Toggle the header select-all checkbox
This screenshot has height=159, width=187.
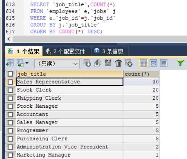tap(10, 74)
